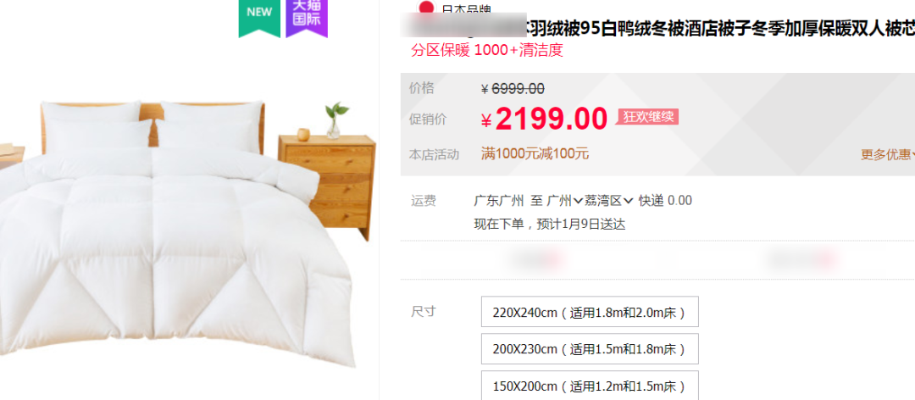Select size 200X230cm option
This screenshot has width=915, height=400.
click(x=590, y=349)
